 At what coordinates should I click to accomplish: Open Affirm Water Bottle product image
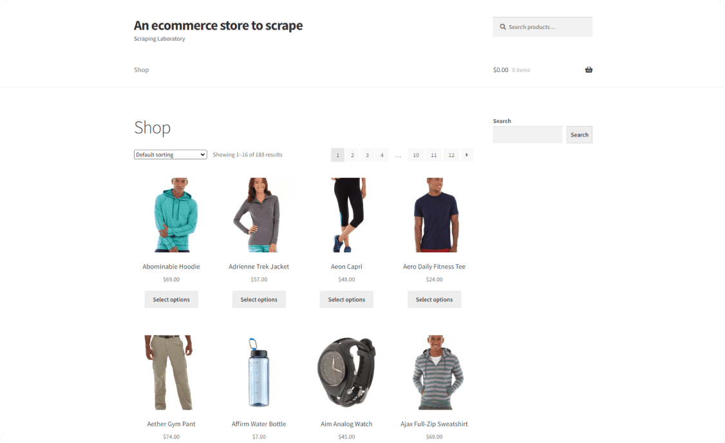click(259, 372)
